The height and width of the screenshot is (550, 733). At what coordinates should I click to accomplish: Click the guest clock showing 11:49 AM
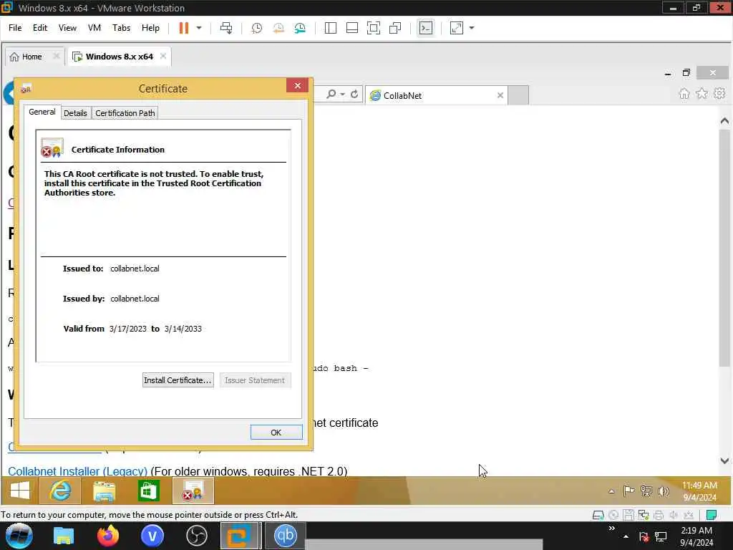[x=699, y=491]
